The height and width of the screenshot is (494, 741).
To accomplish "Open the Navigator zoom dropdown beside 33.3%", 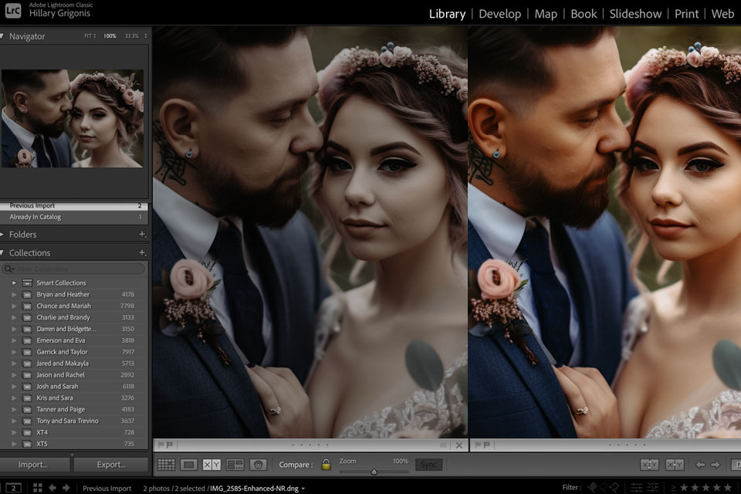I will pos(146,36).
